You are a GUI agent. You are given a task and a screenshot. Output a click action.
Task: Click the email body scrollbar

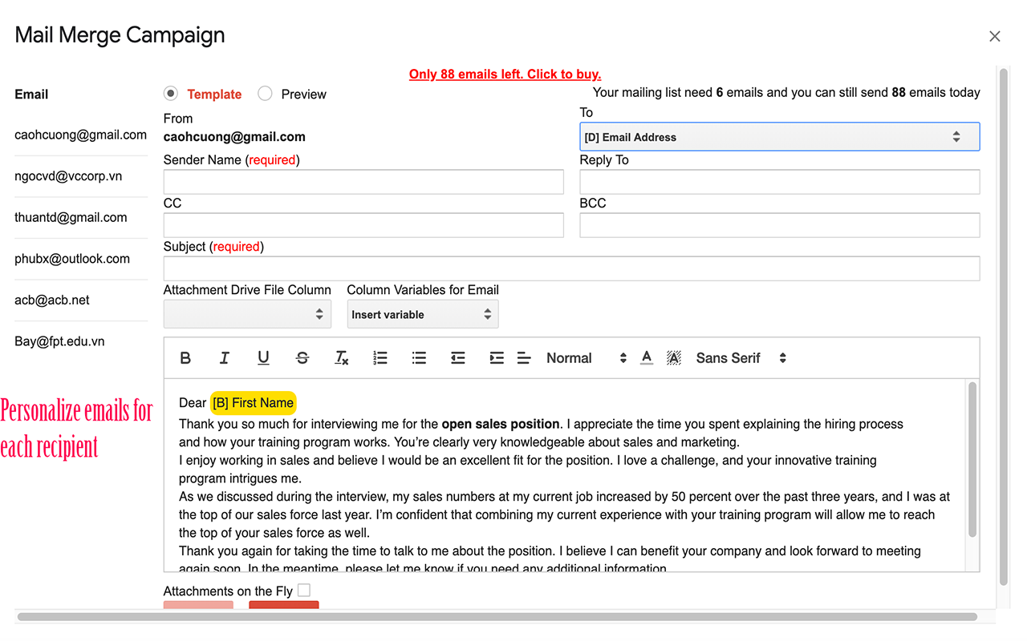pos(972,459)
